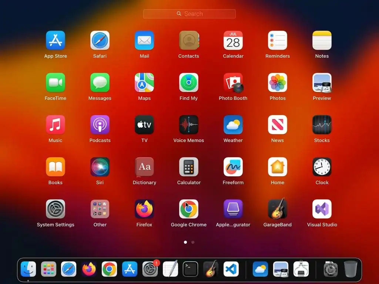Open Weather from the Launchpad grid
This screenshot has width=379, height=284.
[x=233, y=125]
